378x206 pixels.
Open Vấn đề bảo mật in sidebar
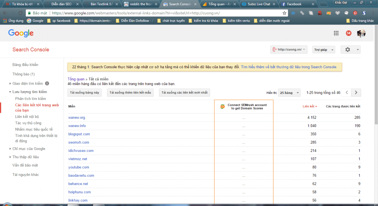click(25, 165)
